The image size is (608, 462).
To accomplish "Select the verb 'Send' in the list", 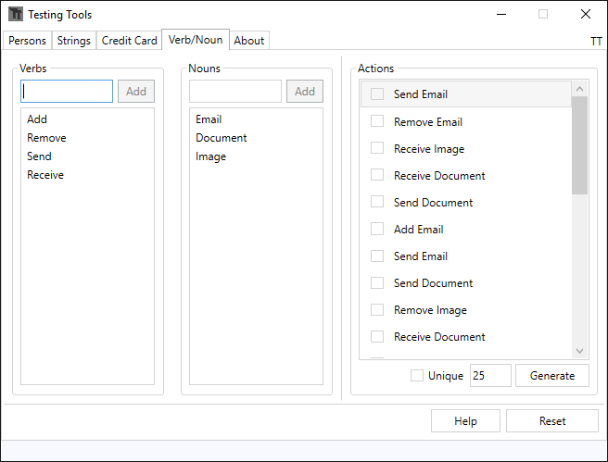I will click(x=39, y=156).
